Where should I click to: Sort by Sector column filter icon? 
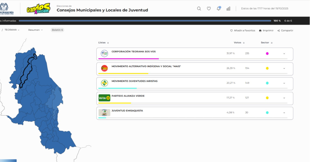[272, 43]
